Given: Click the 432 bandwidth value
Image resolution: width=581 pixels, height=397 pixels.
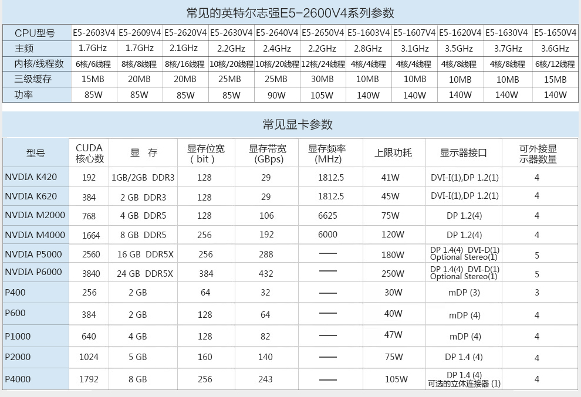Looking at the screenshot, I should [x=266, y=274].
